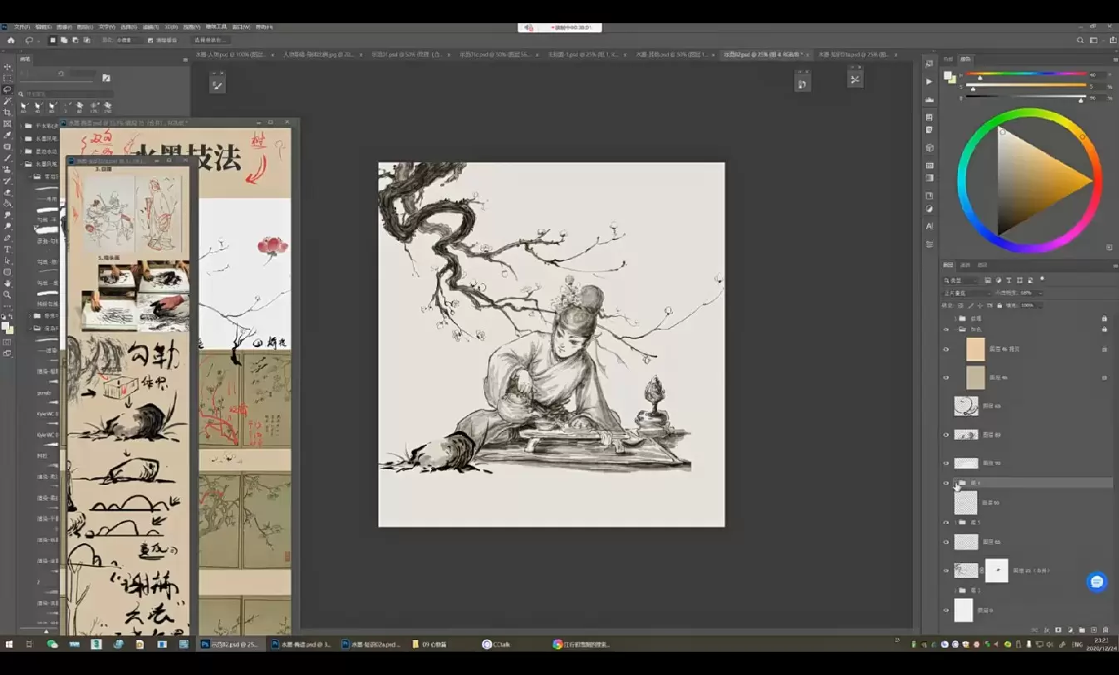Hide the 图层 23 (合并) layer
1119x675 pixels.
(945, 570)
